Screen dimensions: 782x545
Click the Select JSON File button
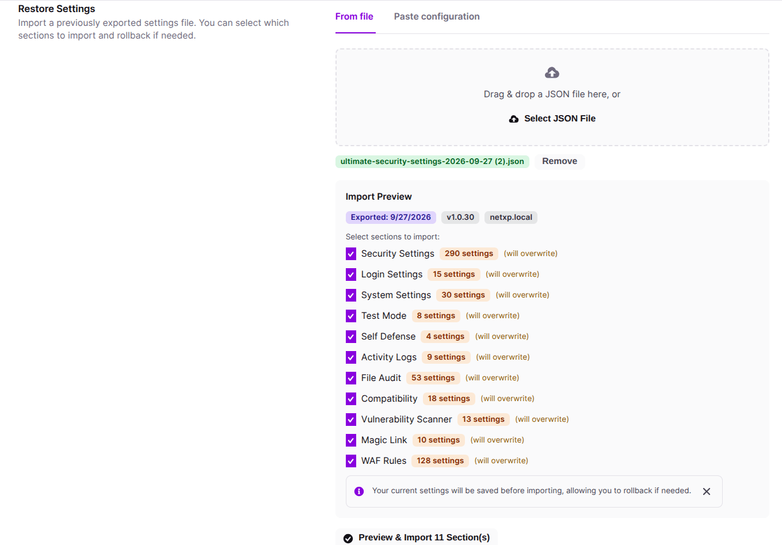click(x=552, y=119)
